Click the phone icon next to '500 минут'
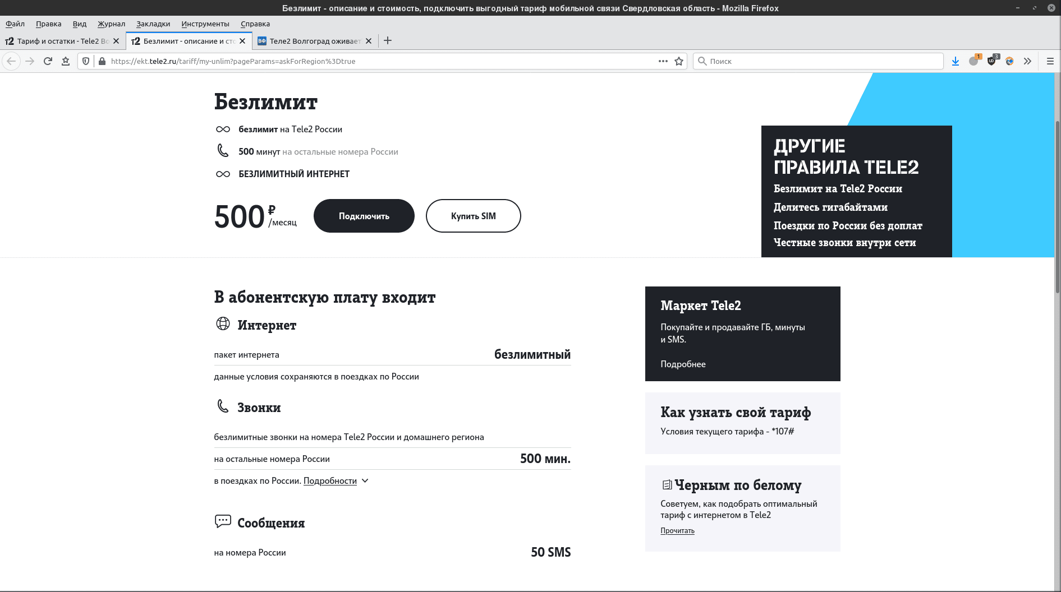The image size is (1061, 592). pos(223,150)
